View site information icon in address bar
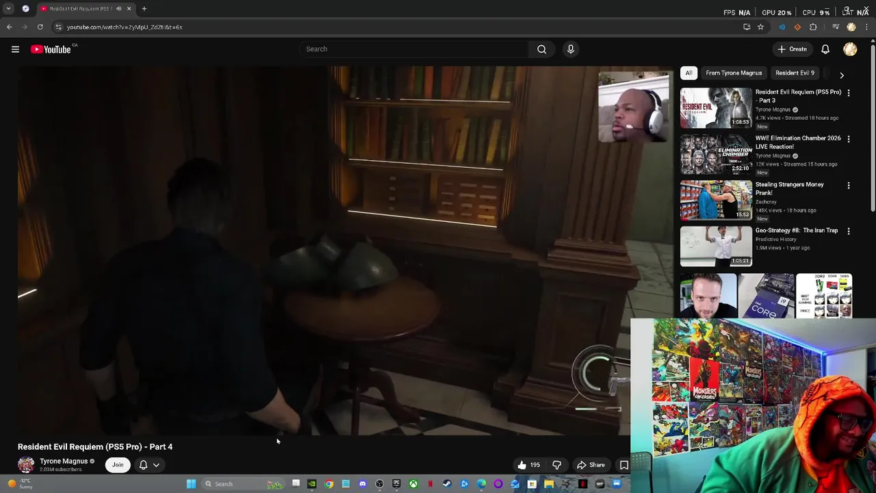This screenshot has width=876, height=493. tap(58, 27)
